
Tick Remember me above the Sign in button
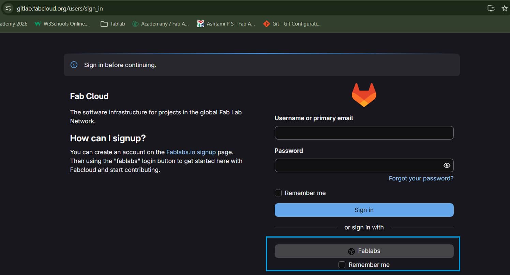pos(278,193)
